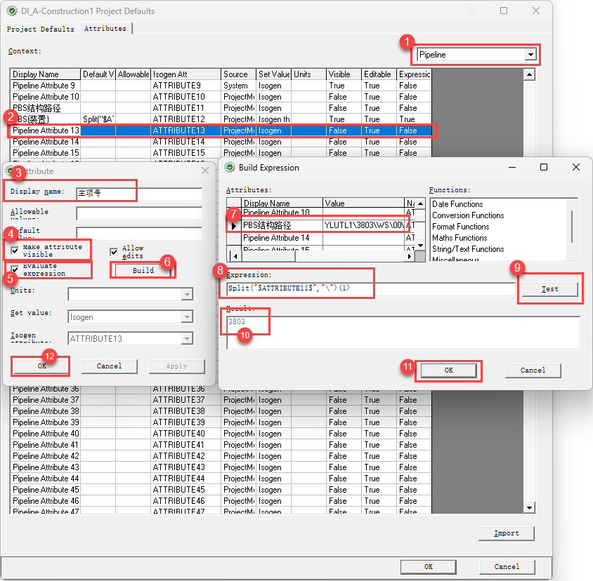593x581 pixels.
Task: Click the Test button to evaluate expression
Action: [x=550, y=289]
